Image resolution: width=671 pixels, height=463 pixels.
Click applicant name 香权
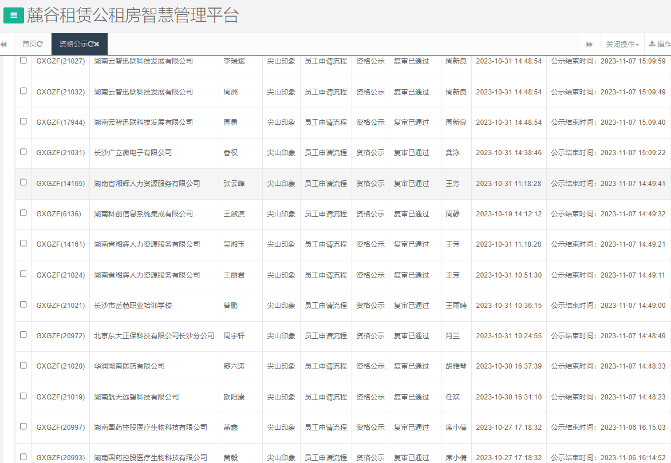[x=231, y=153]
